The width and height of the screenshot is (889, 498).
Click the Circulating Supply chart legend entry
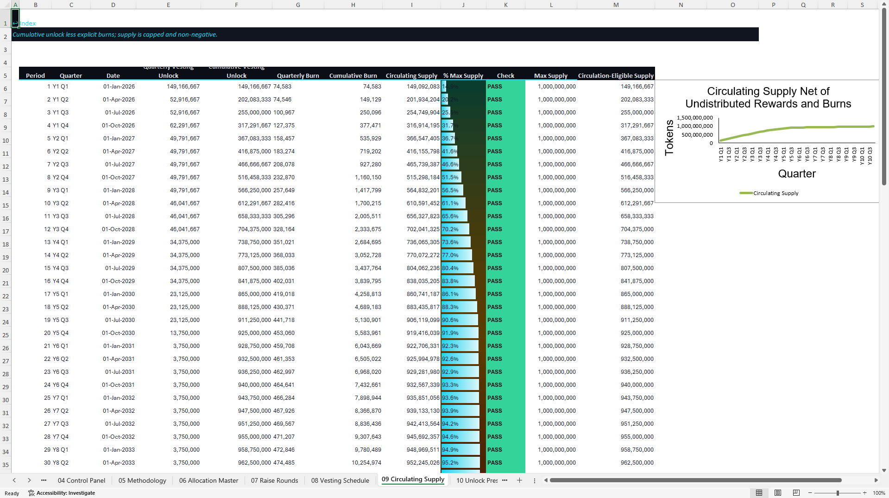coord(769,193)
